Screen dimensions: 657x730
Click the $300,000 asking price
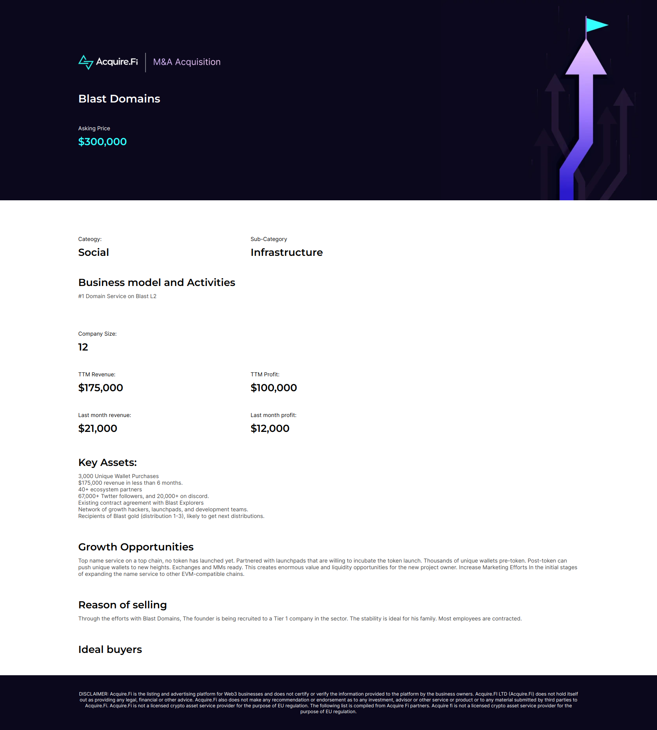coord(102,142)
